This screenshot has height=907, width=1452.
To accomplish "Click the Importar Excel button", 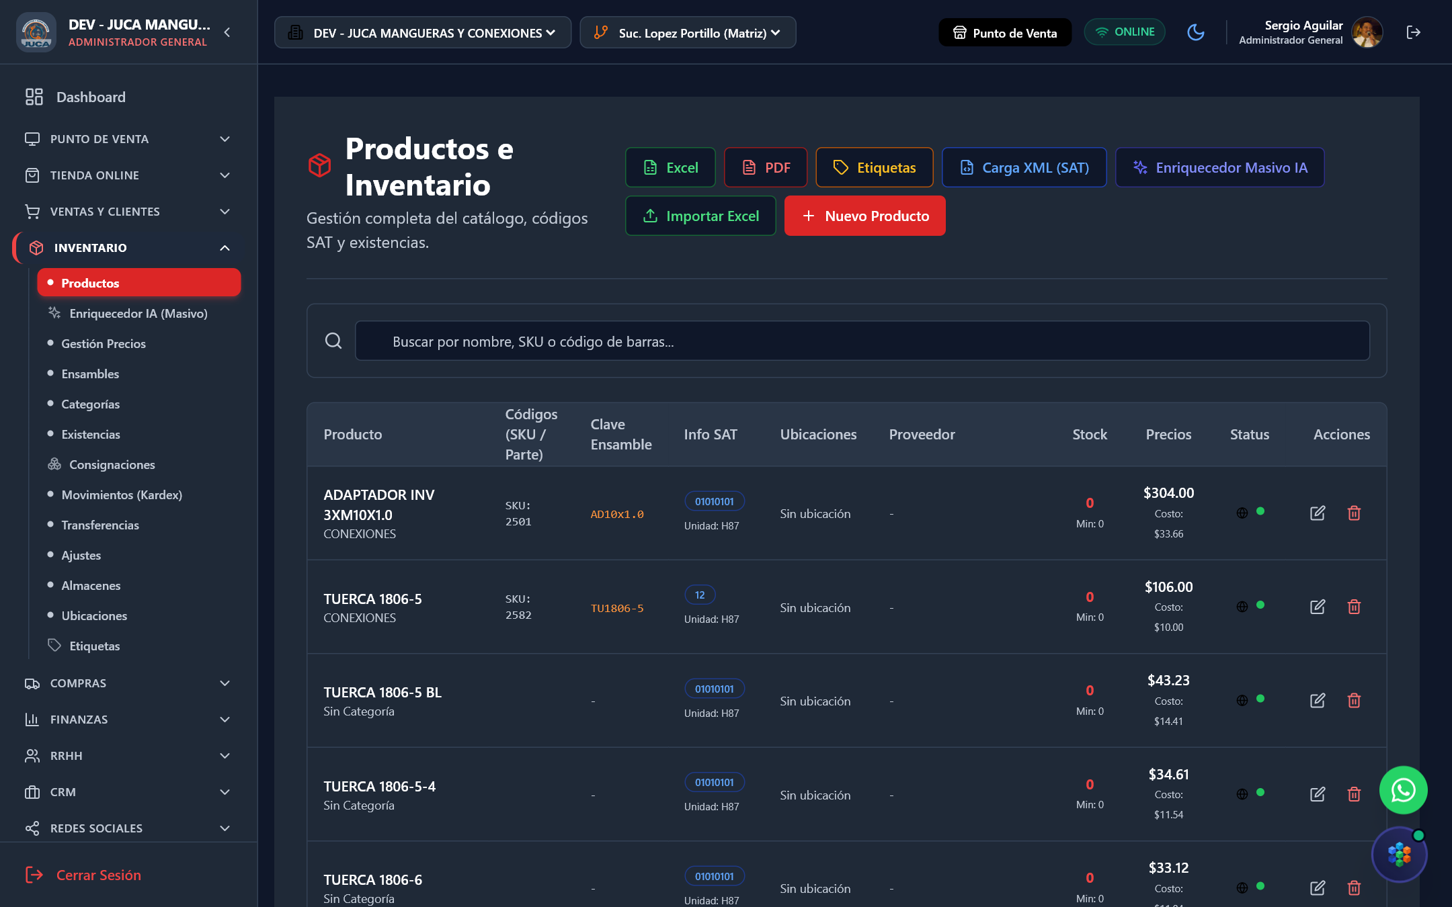I will [x=700, y=216].
